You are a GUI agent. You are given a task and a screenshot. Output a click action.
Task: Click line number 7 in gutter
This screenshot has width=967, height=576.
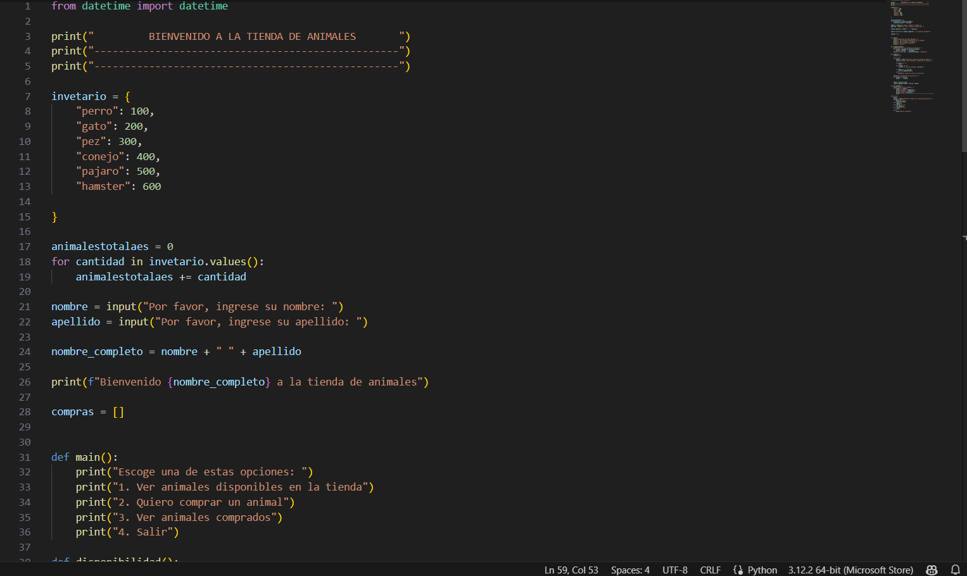(x=27, y=96)
